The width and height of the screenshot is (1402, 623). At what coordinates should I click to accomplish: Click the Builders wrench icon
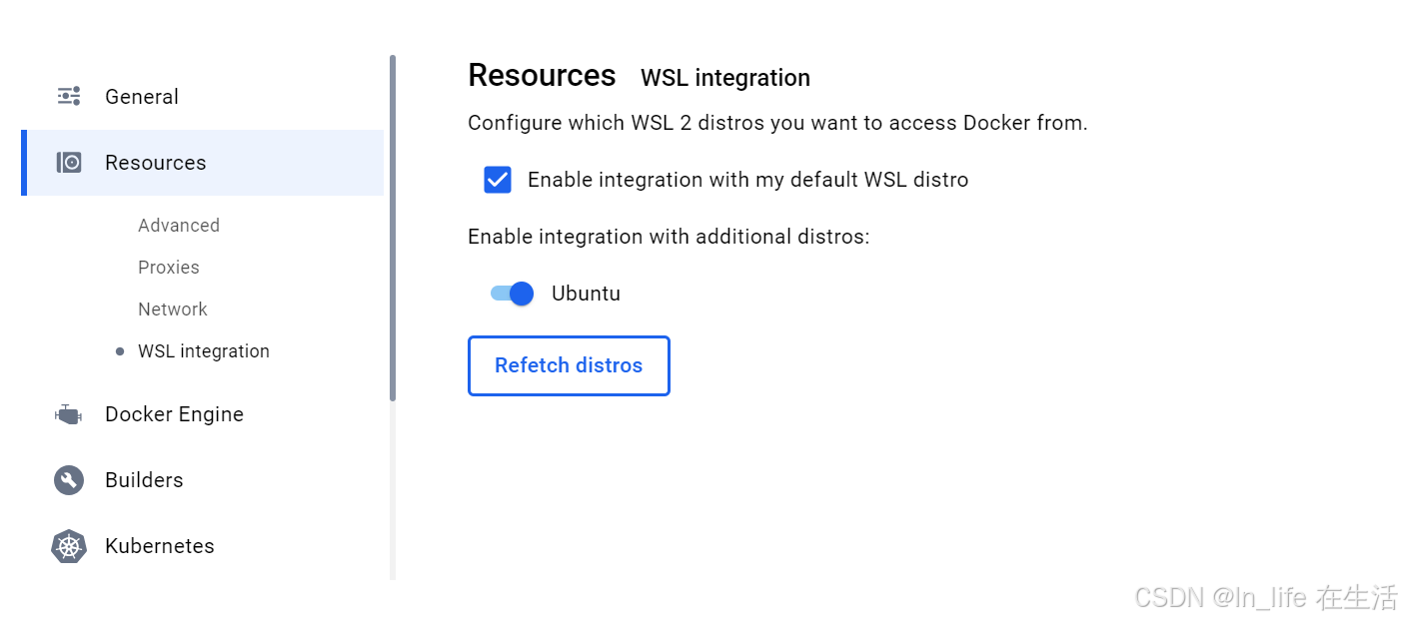69,480
